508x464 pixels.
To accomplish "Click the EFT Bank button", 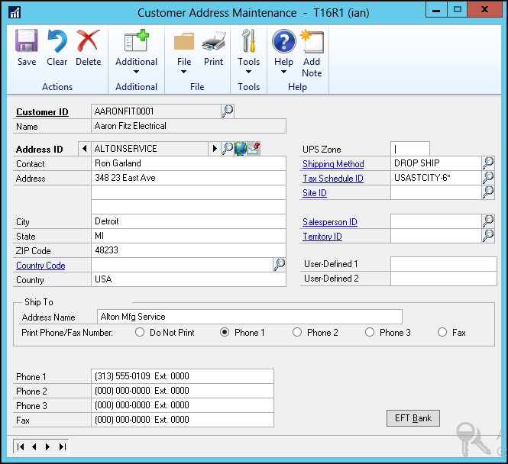I will click(413, 418).
